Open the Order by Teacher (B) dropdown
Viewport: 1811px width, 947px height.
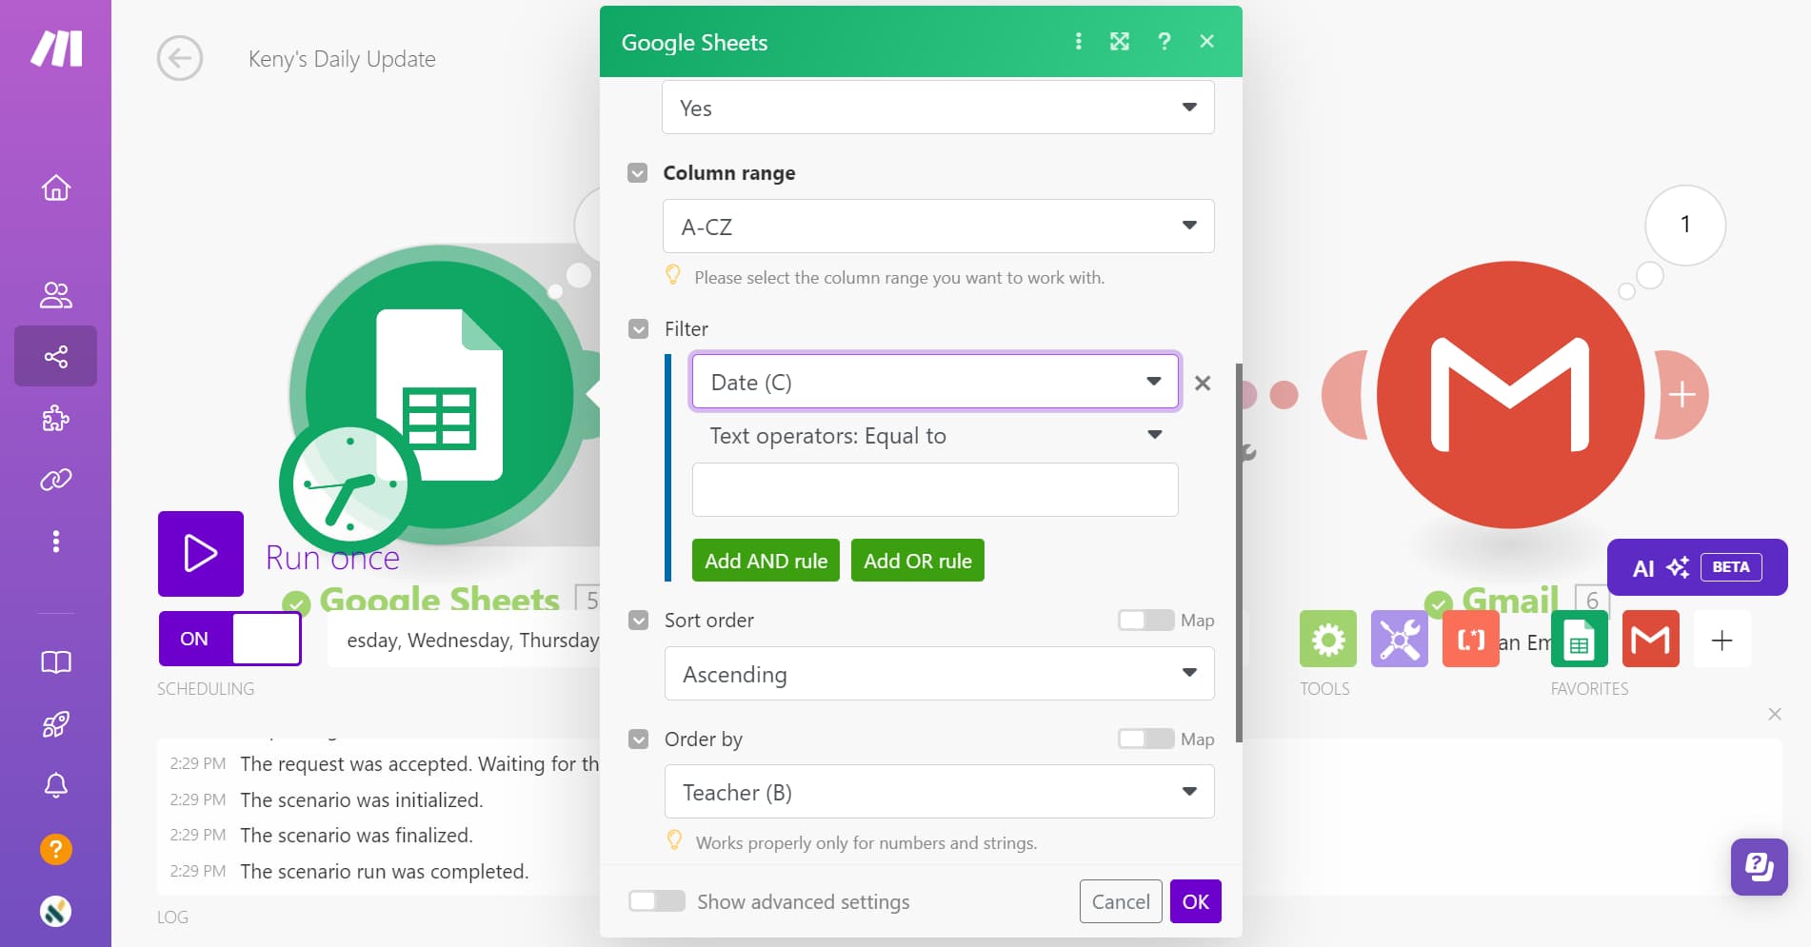939,792
